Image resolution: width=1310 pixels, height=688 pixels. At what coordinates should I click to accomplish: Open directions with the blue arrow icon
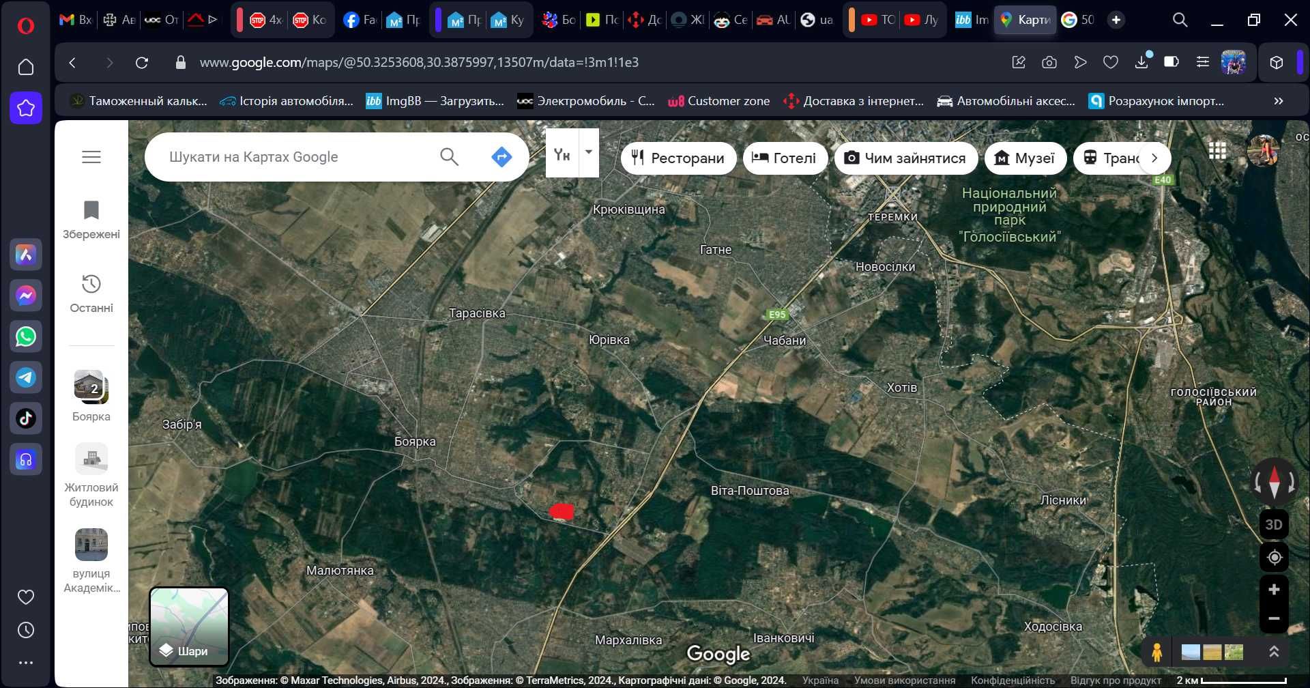click(501, 157)
